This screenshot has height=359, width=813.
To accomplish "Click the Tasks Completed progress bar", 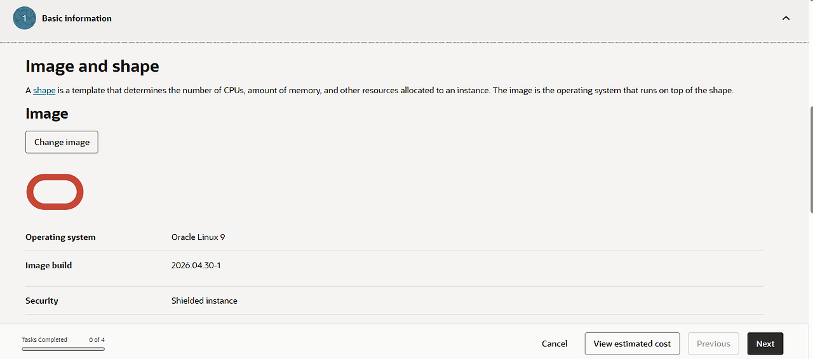I will pyautogui.click(x=64, y=349).
